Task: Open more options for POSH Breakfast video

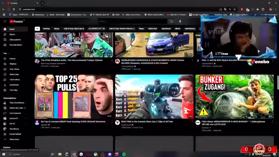Action: tap(112, 61)
